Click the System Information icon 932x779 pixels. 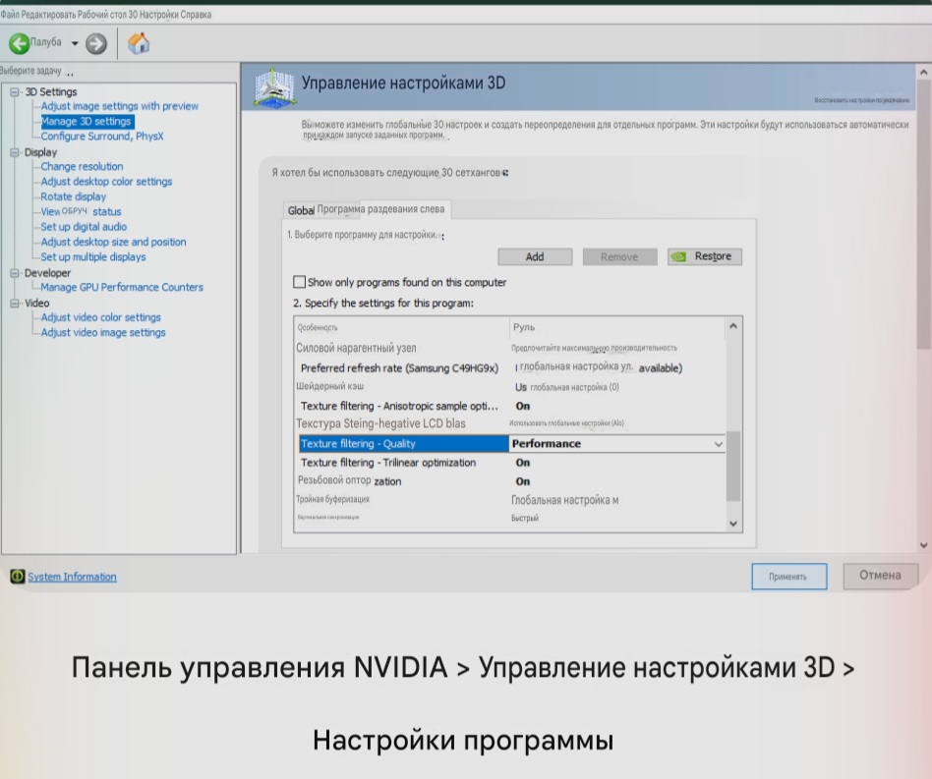point(18,576)
